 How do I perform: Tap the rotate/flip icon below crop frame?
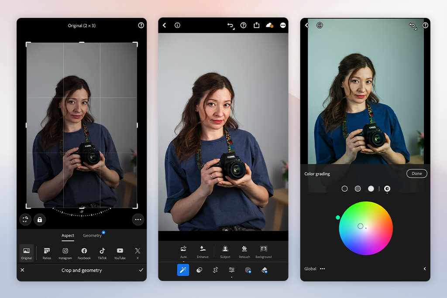point(25,219)
